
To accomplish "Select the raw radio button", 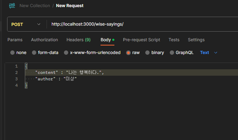I will (128, 53).
